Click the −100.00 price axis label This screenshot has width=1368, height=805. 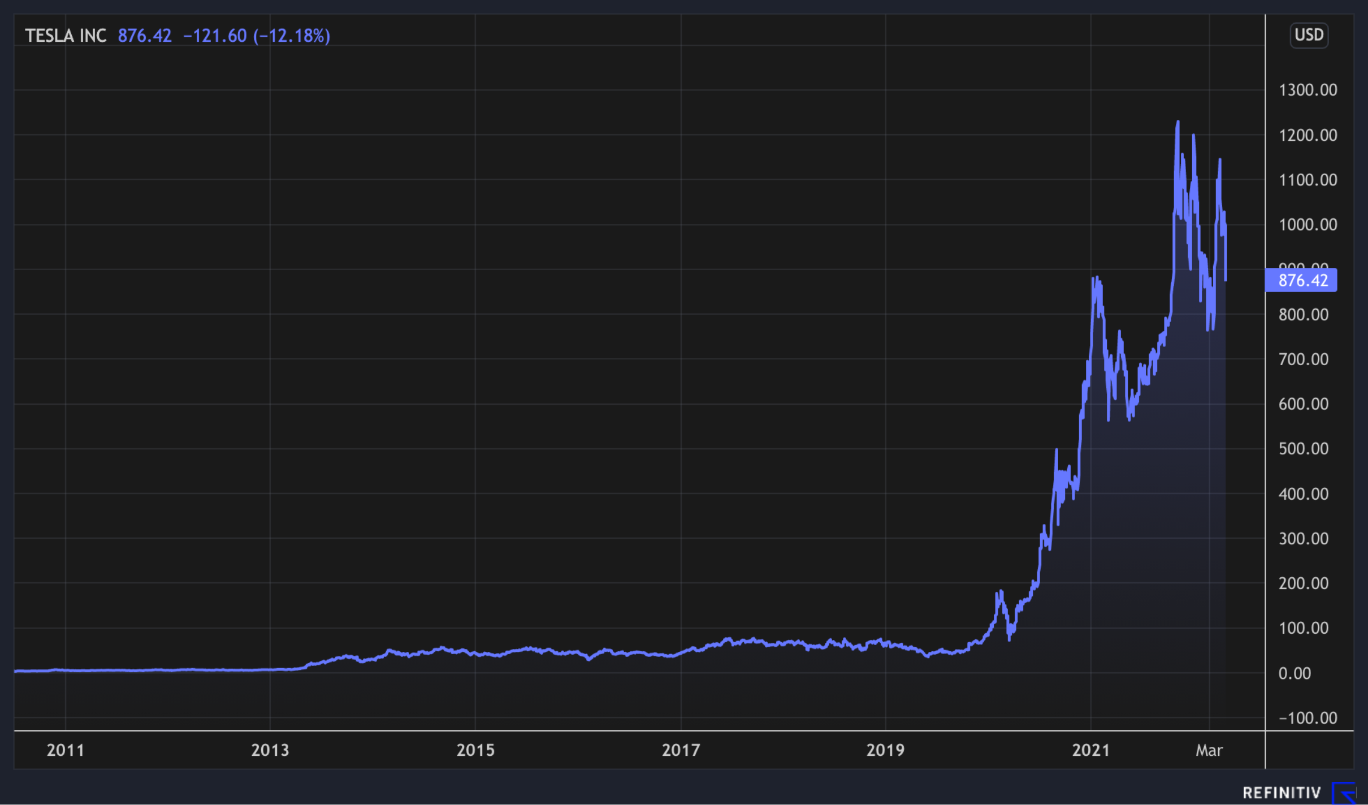coord(1308,718)
